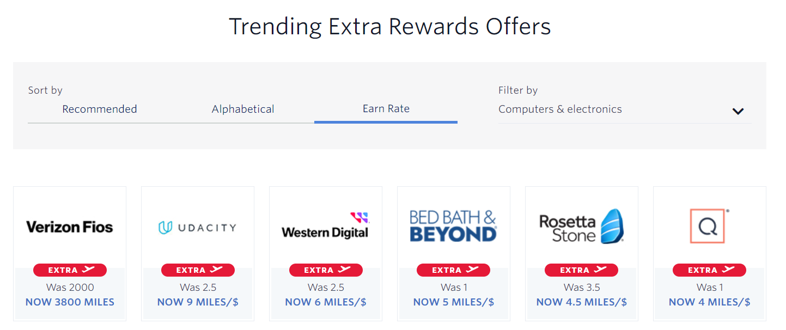Viewport: 786px width, 330px height.
Task: Click Bed Bath & Beyond's EXTRA airplane badge
Action: (x=453, y=270)
